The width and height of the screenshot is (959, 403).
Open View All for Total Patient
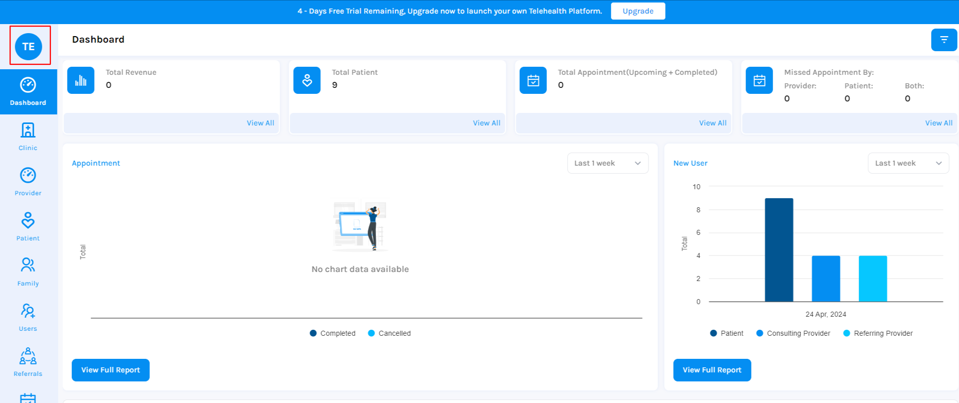click(x=486, y=123)
